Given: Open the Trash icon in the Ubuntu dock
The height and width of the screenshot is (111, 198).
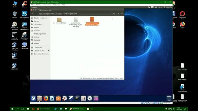Looking at the screenshot, I should pos(169,98).
